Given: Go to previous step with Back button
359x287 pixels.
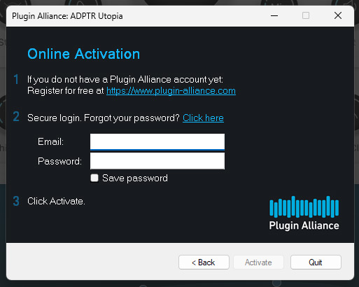Looking at the screenshot, I should click(x=204, y=262).
